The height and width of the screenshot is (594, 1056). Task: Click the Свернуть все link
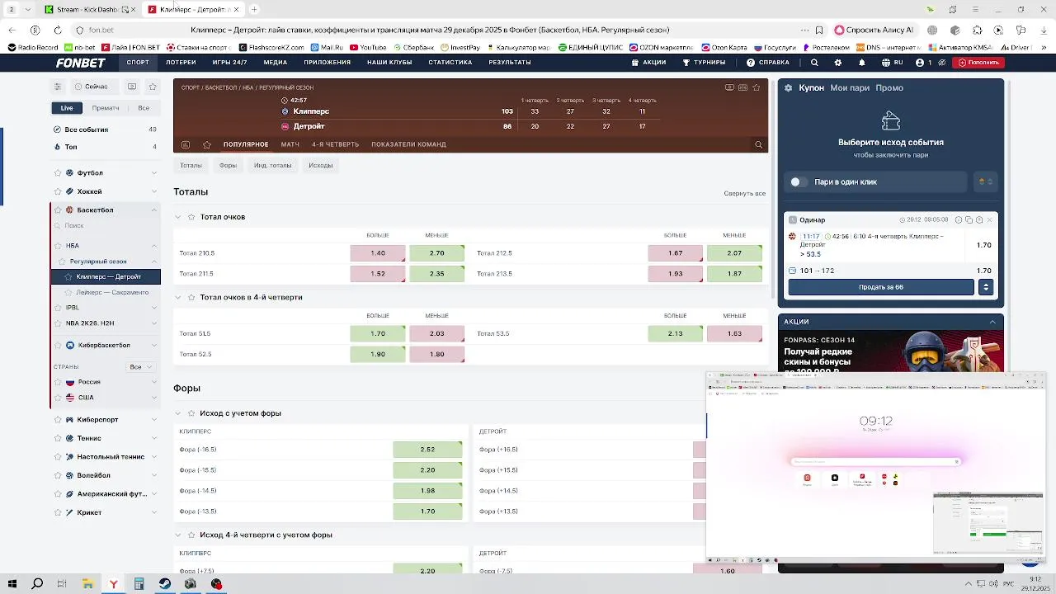pyautogui.click(x=744, y=193)
